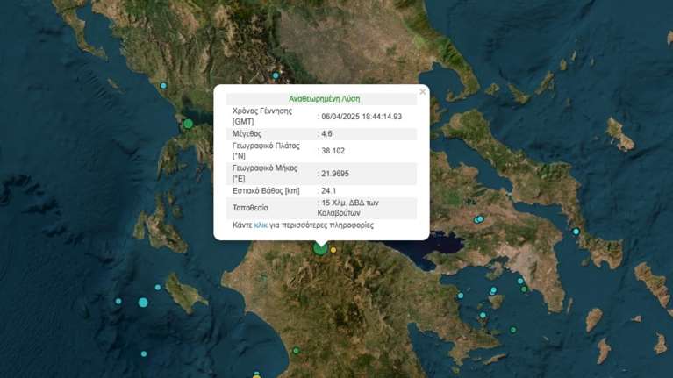Select the yellow marker beside the large green epicenter
673x378 pixels.
[x=333, y=250]
